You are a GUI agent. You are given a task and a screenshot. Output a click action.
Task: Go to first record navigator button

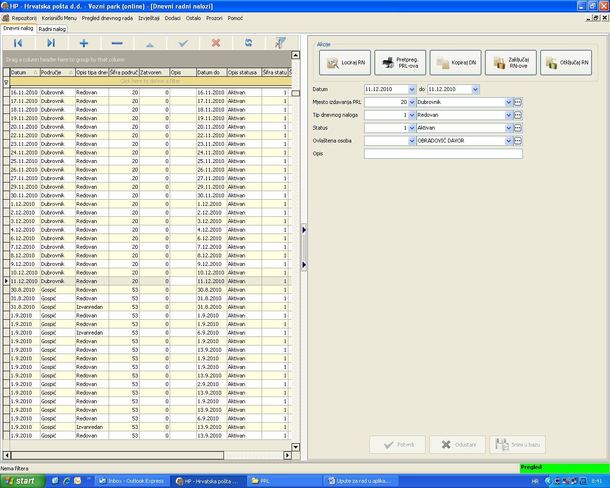pyautogui.click(x=18, y=43)
